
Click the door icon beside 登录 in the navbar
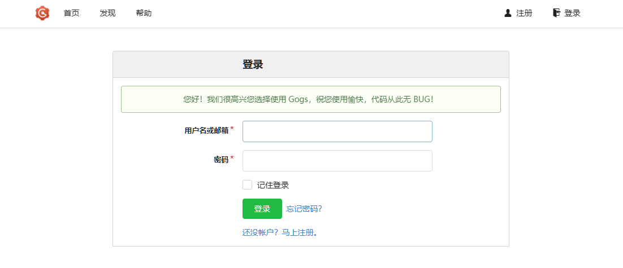click(x=556, y=12)
